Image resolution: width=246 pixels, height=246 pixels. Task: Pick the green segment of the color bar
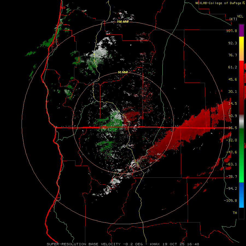coord(241,155)
